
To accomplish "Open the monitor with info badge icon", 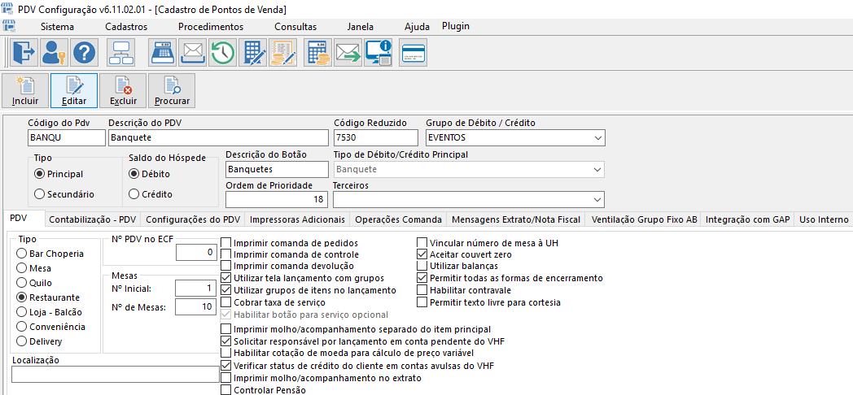I will [x=378, y=53].
